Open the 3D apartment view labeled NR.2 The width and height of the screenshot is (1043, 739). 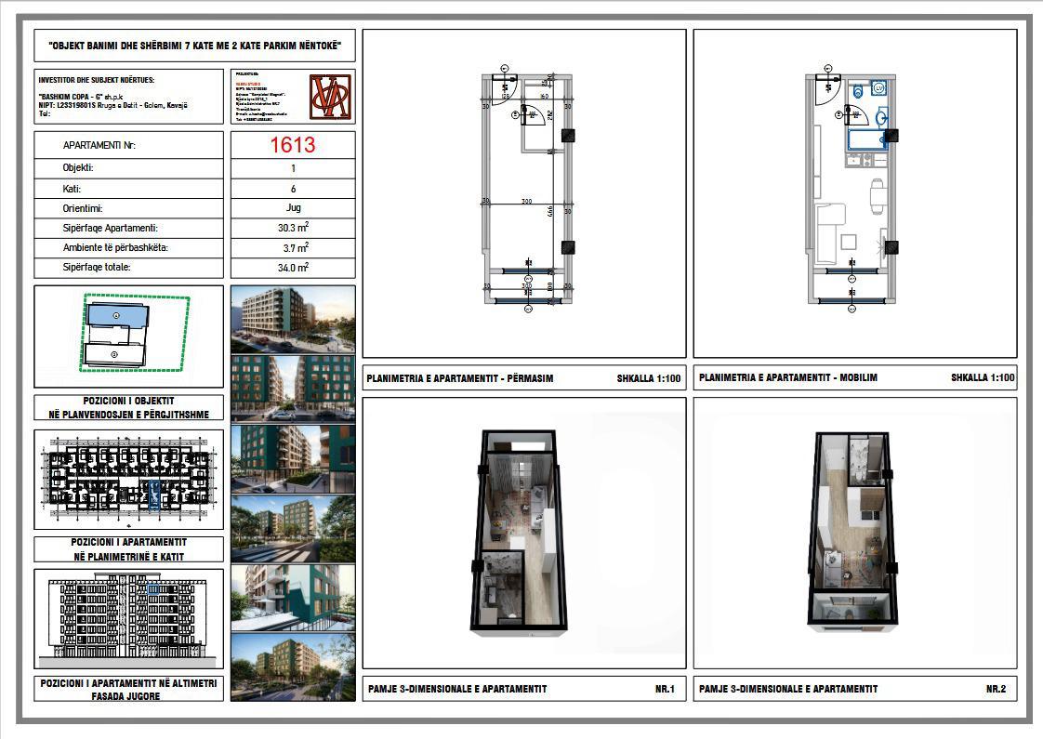pos(854,533)
